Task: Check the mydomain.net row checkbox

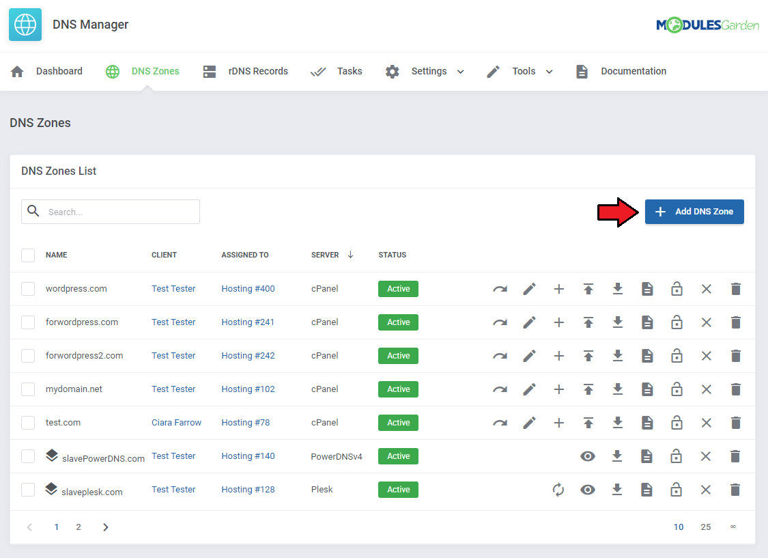Action: point(28,389)
